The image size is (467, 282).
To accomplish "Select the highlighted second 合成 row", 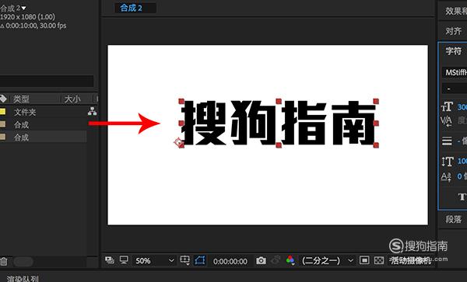I will 43,137.
